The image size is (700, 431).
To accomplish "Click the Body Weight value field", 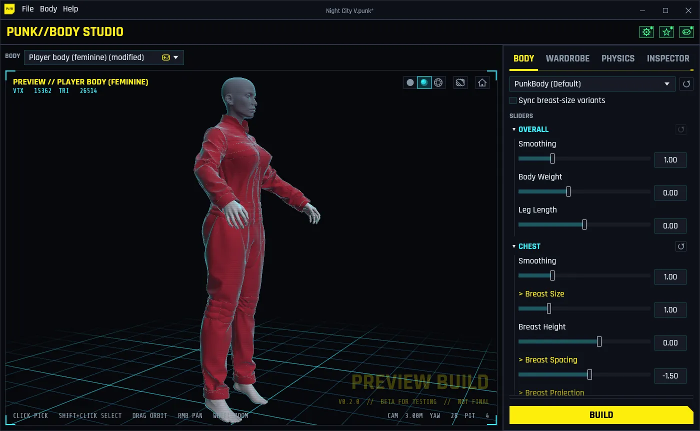I will click(670, 193).
